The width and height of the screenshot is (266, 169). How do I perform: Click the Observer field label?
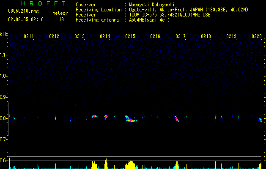click(x=86, y=5)
